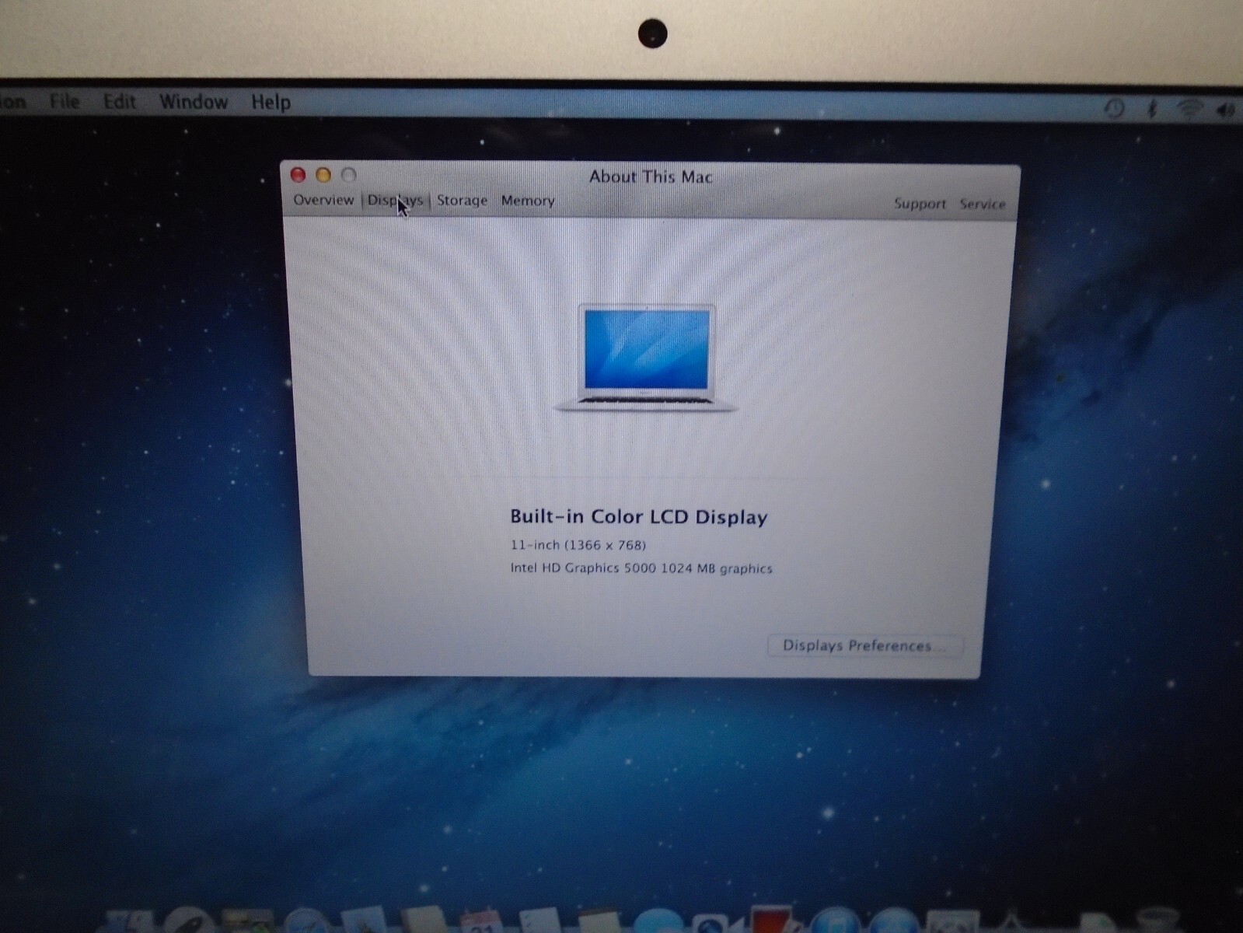Image resolution: width=1243 pixels, height=933 pixels.
Task: Click the volume speaker icon
Action: point(1226,110)
